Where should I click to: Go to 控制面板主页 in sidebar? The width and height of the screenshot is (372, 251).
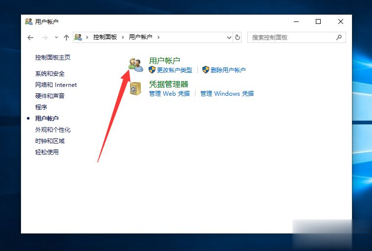53,57
